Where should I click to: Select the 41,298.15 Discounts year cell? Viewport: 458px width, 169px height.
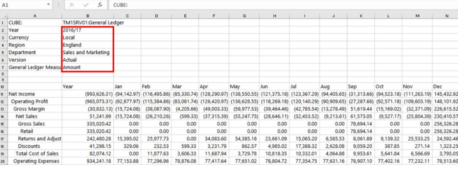coord(87,146)
